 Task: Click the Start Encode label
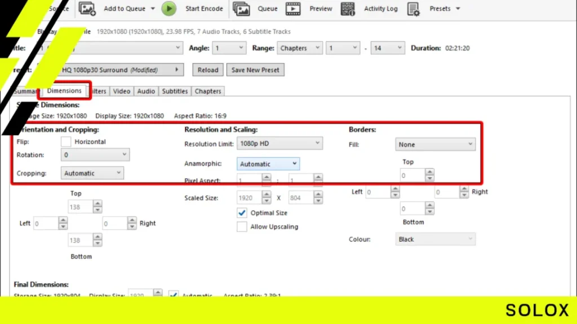click(x=204, y=8)
